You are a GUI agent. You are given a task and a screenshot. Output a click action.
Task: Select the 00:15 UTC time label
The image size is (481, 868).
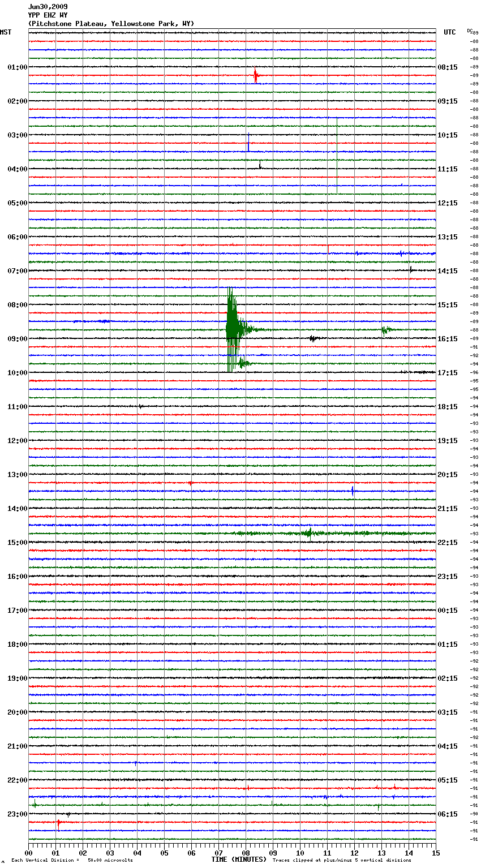pos(448,611)
